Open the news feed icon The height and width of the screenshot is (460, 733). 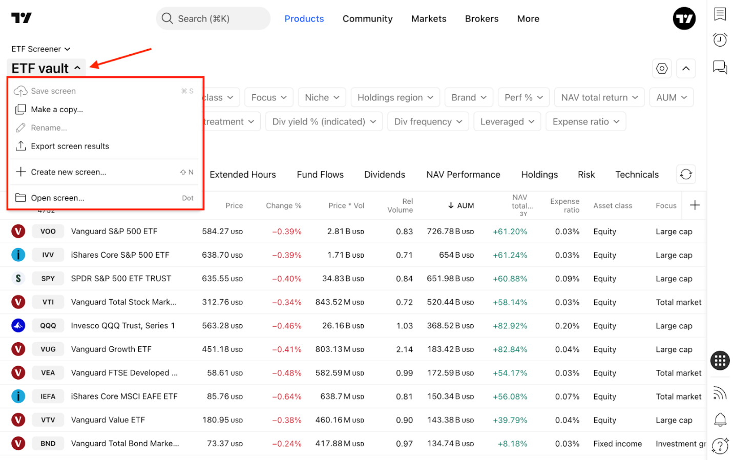(x=720, y=393)
